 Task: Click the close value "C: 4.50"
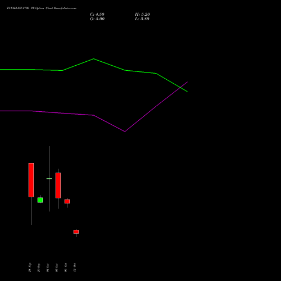click(97, 15)
